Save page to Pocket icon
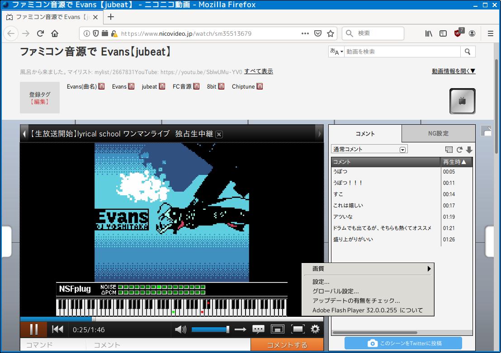The height and width of the screenshot is (353, 501). [317, 33]
